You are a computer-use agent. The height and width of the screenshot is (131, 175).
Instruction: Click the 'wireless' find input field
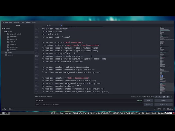pos(85,101)
